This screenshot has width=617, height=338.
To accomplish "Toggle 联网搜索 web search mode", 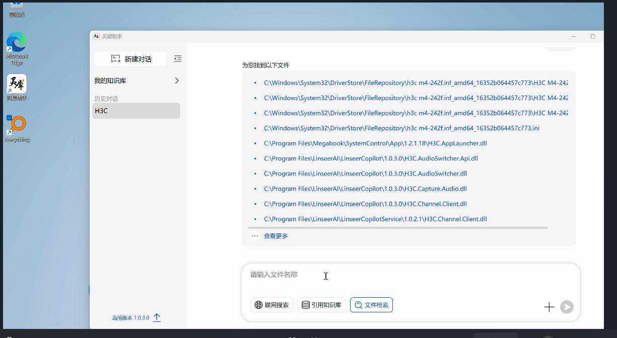I will (271, 305).
